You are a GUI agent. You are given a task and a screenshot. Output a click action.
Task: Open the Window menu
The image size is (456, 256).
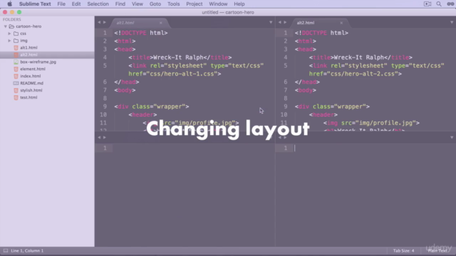click(x=218, y=4)
